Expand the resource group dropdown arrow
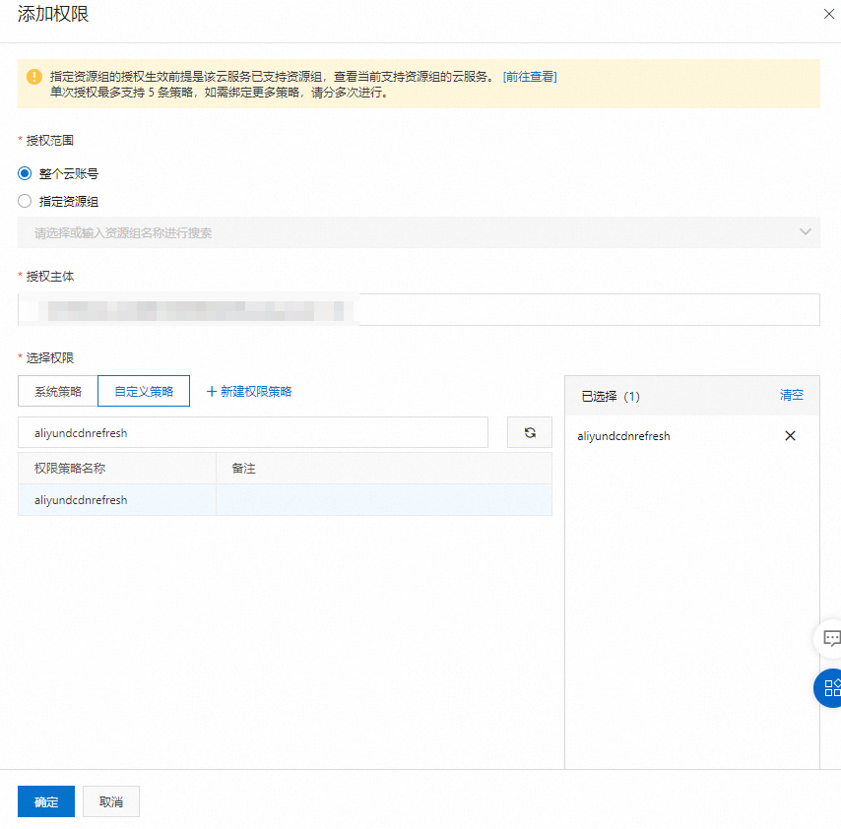Image resolution: width=841 pixels, height=829 pixels. coord(806,231)
